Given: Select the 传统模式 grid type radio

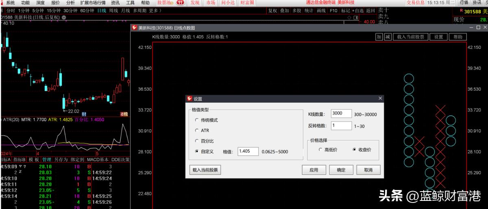Looking at the screenshot, I should pyautogui.click(x=197, y=120).
